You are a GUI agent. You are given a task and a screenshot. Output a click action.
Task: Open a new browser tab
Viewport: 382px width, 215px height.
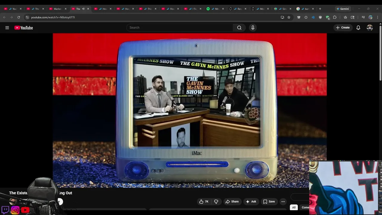click(320, 9)
